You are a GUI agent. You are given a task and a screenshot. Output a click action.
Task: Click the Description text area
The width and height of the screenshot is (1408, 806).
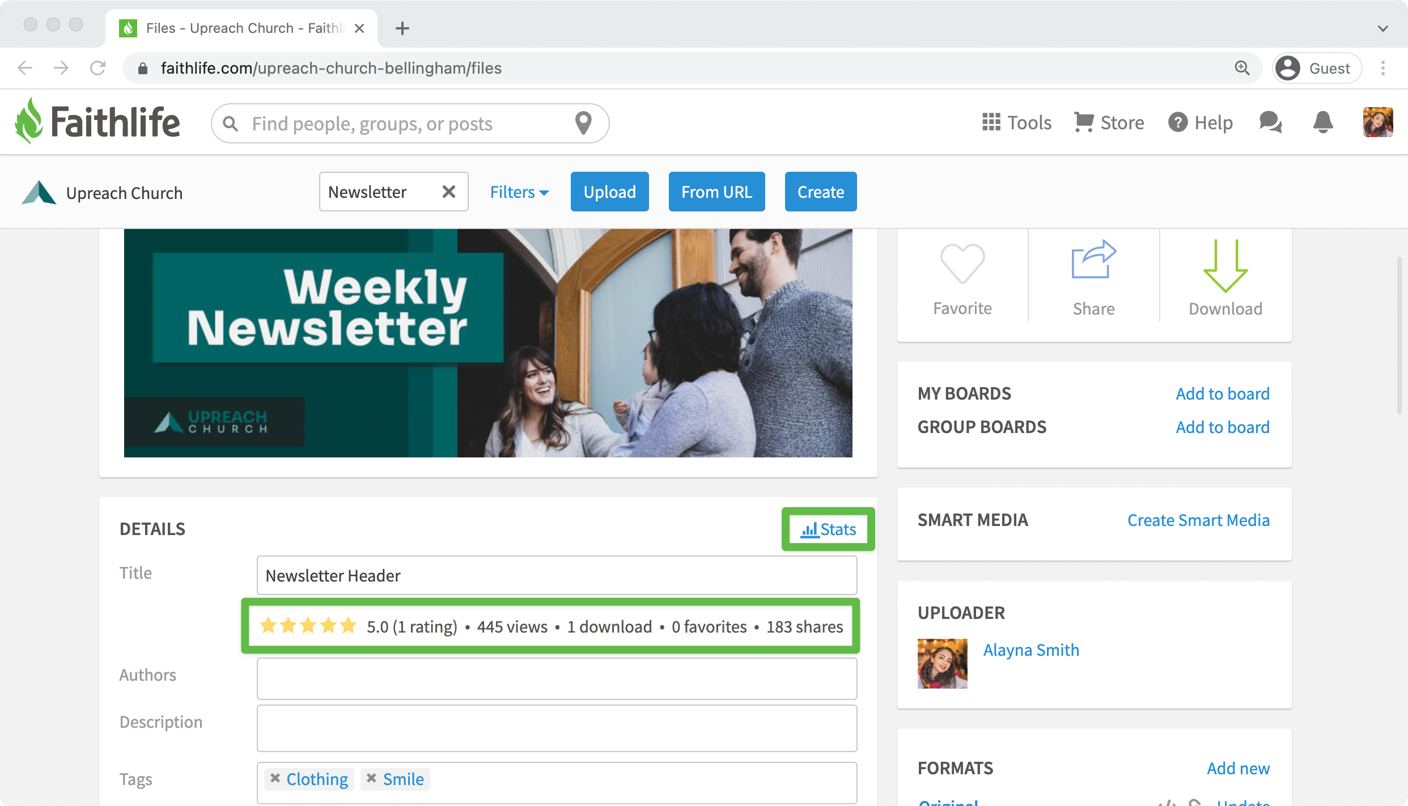pos(557,728)
